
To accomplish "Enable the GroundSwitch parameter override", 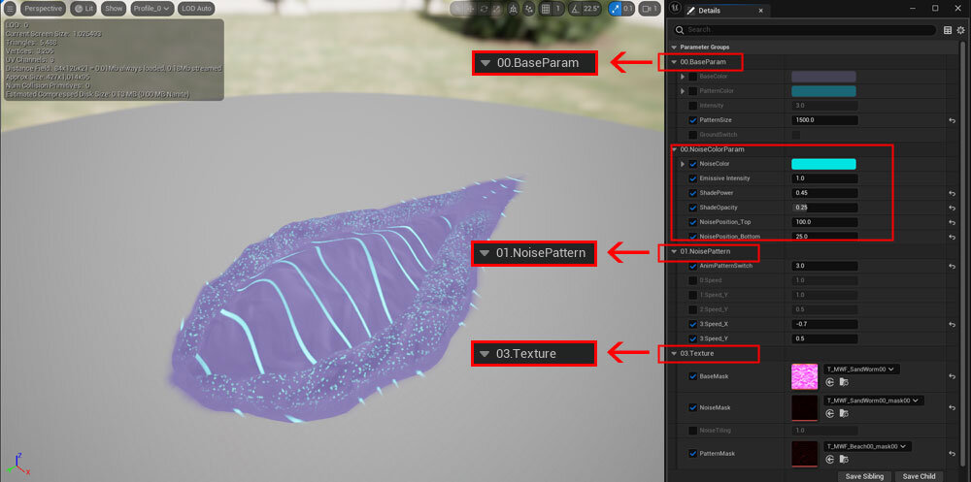I will coord(692,135).
